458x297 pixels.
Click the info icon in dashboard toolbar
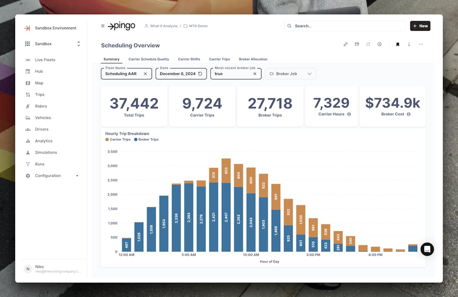click(x=409, y=44)
